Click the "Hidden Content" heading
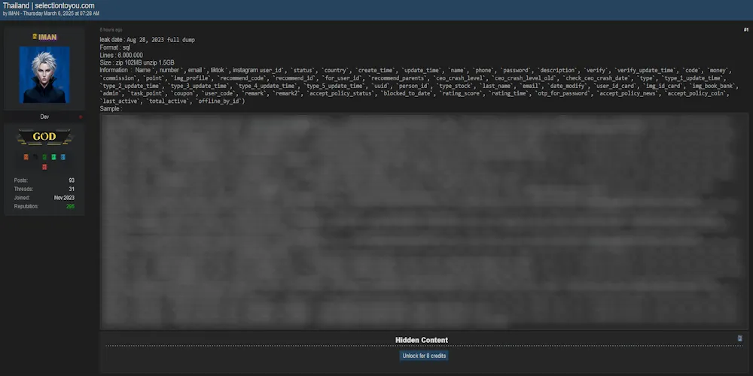Screen dimensions: 753x376 422,340
